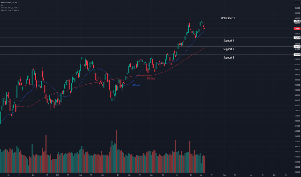The width and height of the screenshot is (301, 177).
Task: Click the Jul label on time axis
Action: pyautogui.click(x=201, y=175)
